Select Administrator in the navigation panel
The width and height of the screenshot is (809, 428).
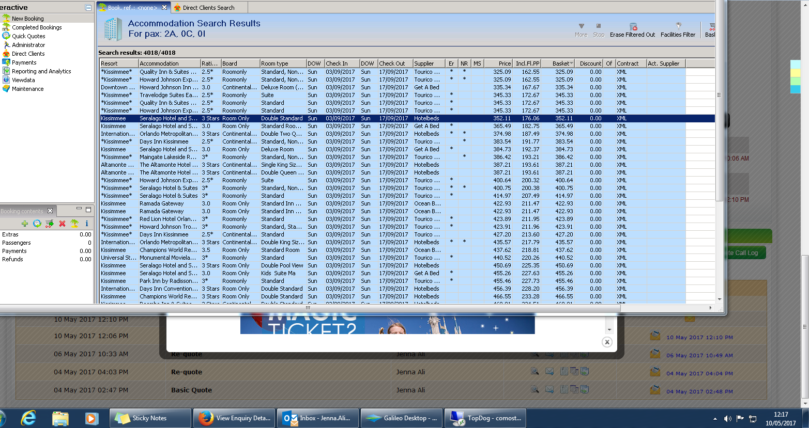[28, 45]
